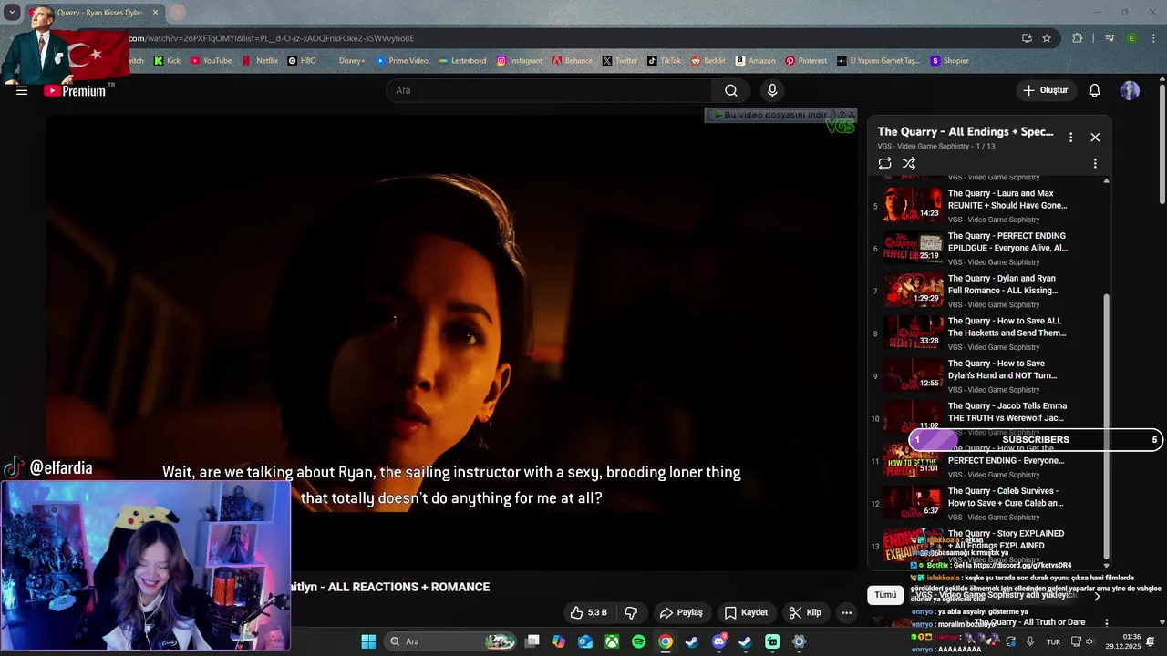1167x656 pixels.
Task: Close the playlist panel with X
Action: point(1095,138)
